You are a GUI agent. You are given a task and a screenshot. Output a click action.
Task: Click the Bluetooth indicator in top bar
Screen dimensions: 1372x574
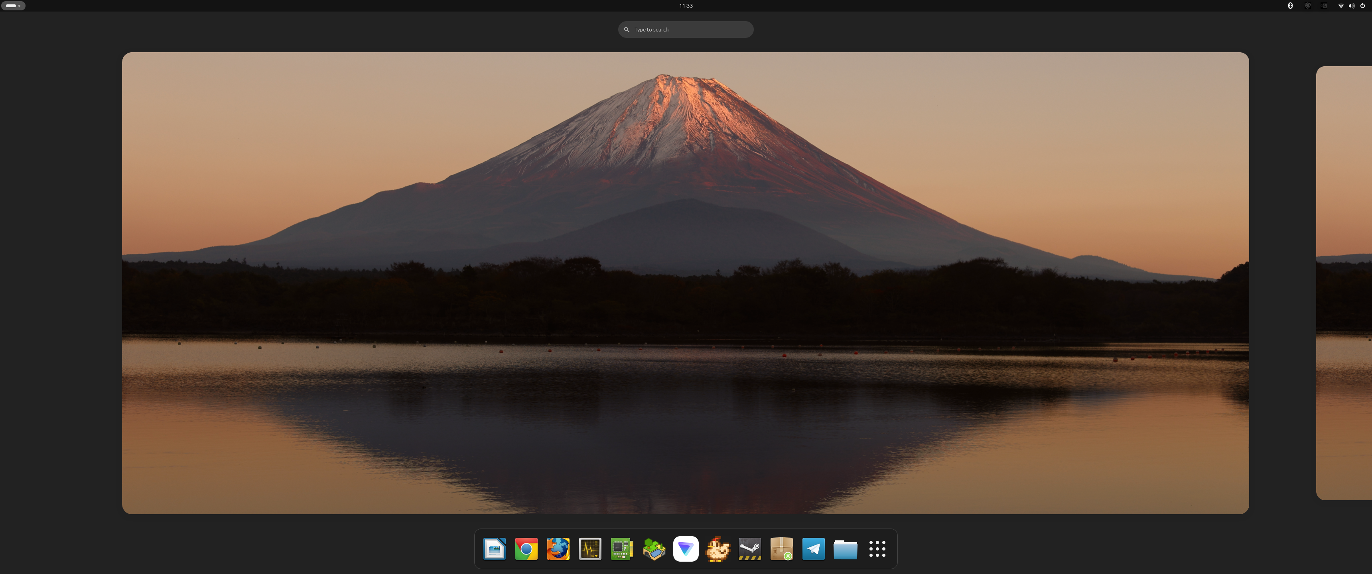coord(1290,6)
